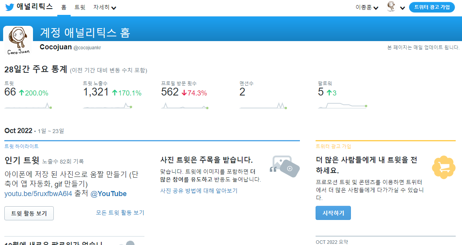This screenshot has height=245, width=462.
Task: Click the 28일간 주요 통계 heading
Action: pos(36,69)
